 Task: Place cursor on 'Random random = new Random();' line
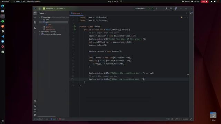coord(105,51)
